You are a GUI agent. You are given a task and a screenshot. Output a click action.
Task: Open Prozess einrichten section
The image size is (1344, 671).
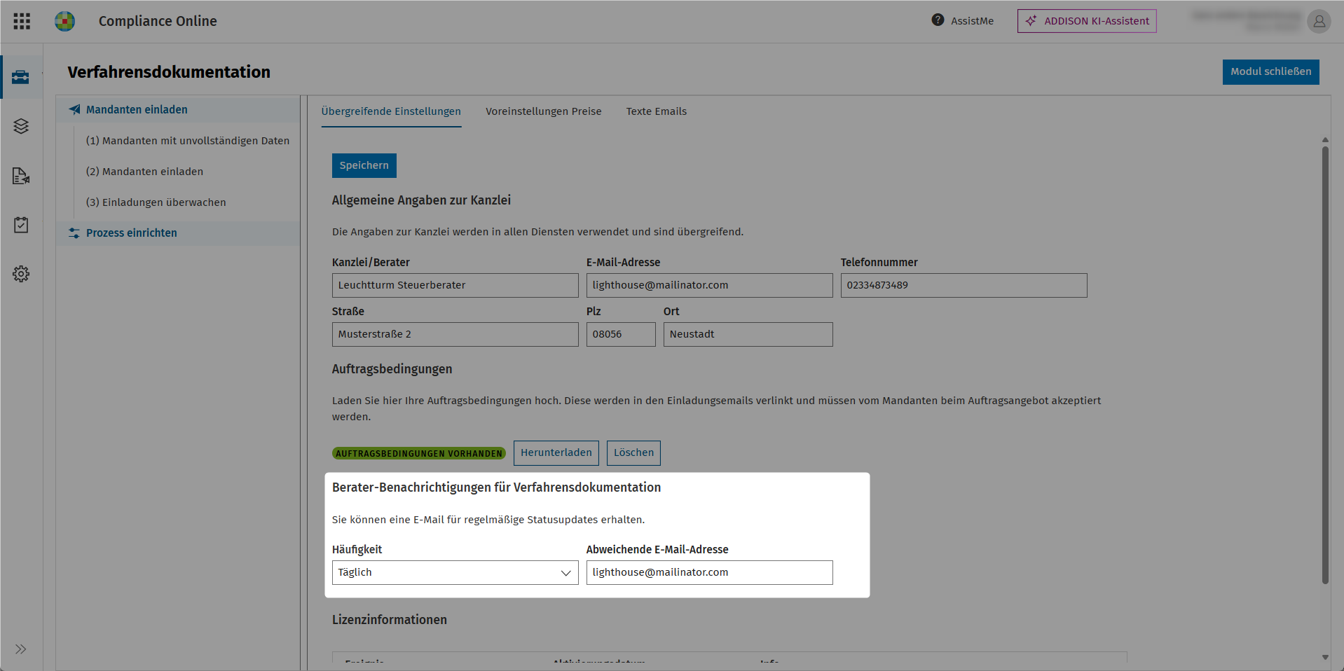click(178, 233)
